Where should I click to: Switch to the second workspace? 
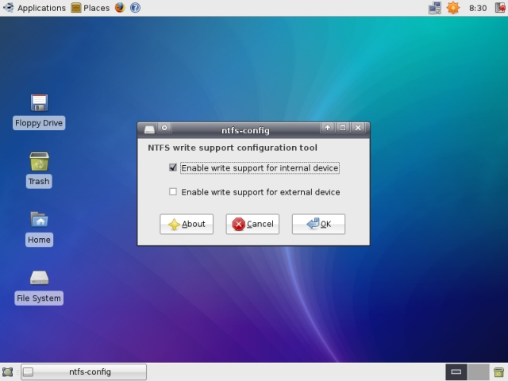(479, 372)
